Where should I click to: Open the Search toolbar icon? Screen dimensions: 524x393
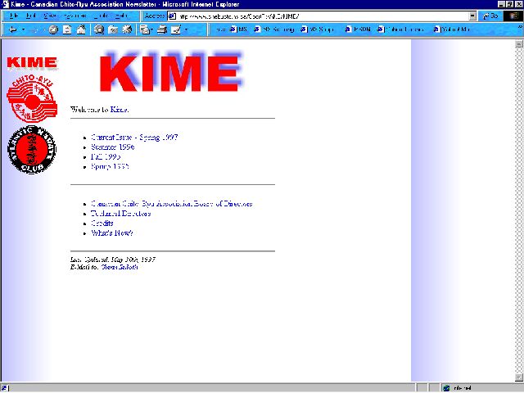(x=99, y=29)
